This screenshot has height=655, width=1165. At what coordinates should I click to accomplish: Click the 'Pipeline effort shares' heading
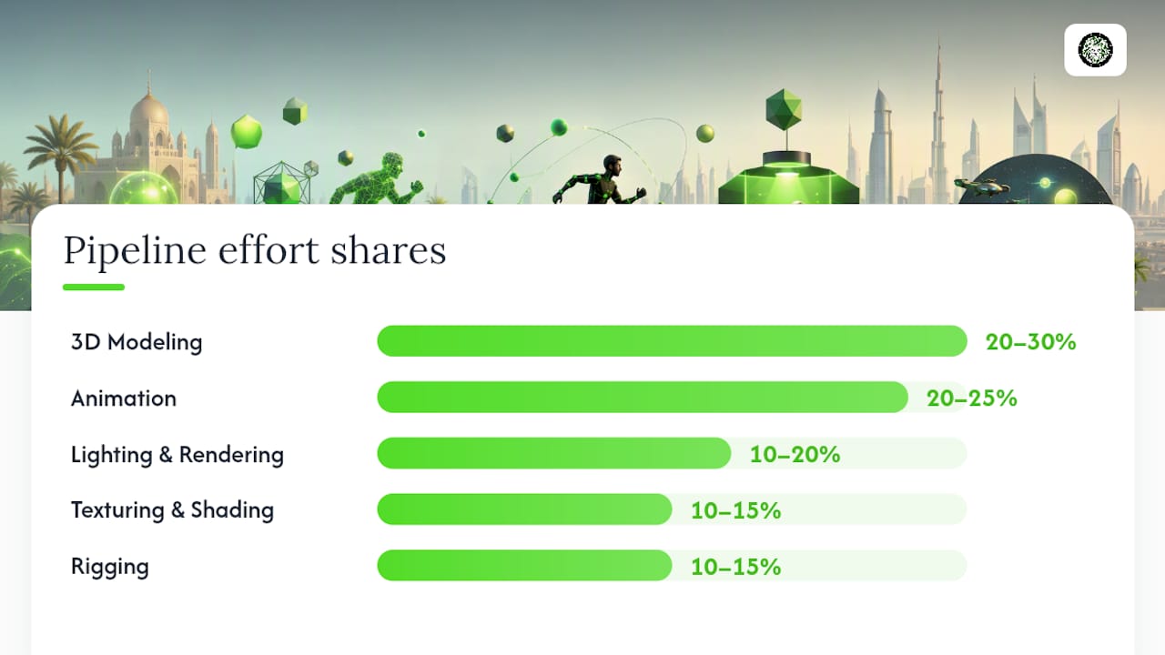tap(255, 250)
